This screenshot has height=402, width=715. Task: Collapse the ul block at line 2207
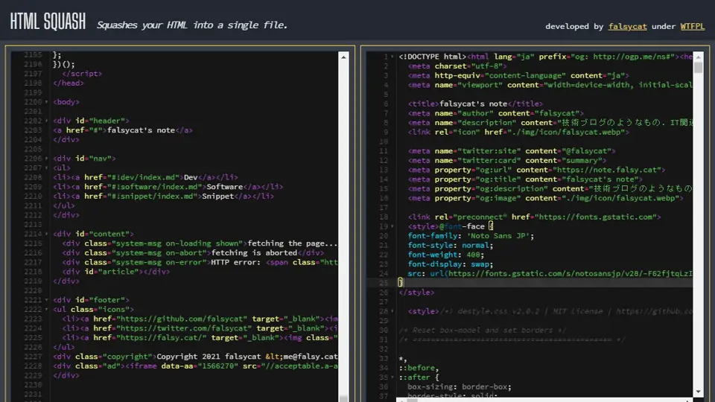(46, 168)
